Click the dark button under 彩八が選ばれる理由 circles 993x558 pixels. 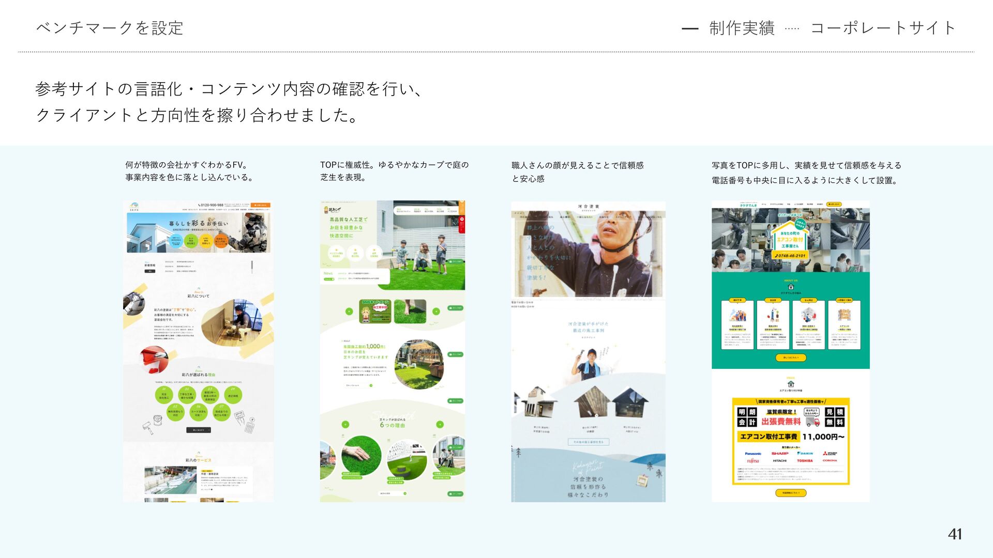coord(199,430)
